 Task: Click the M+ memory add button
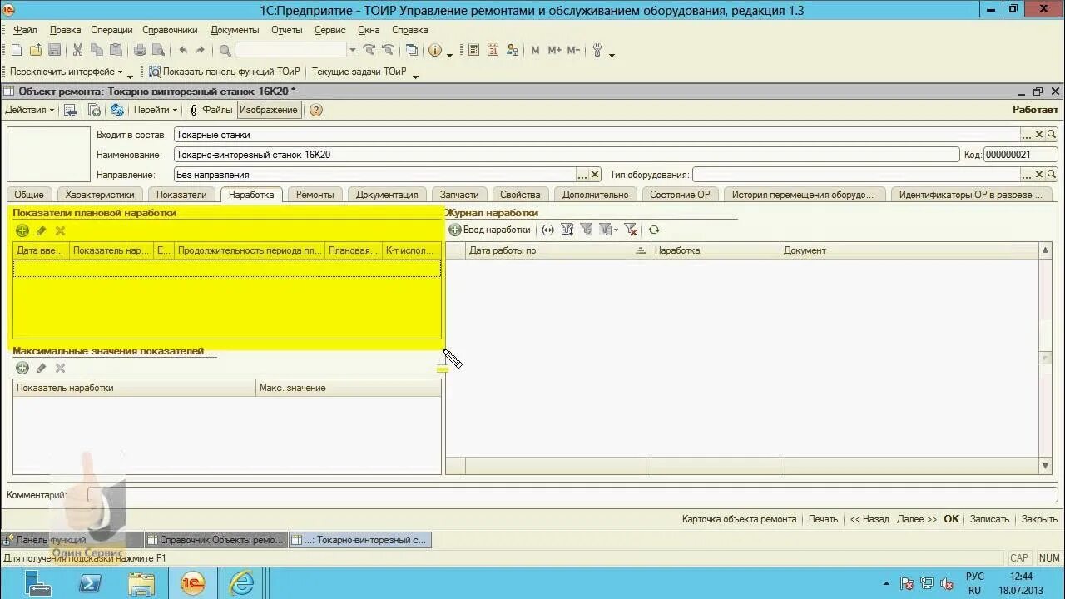pos(554,51)
